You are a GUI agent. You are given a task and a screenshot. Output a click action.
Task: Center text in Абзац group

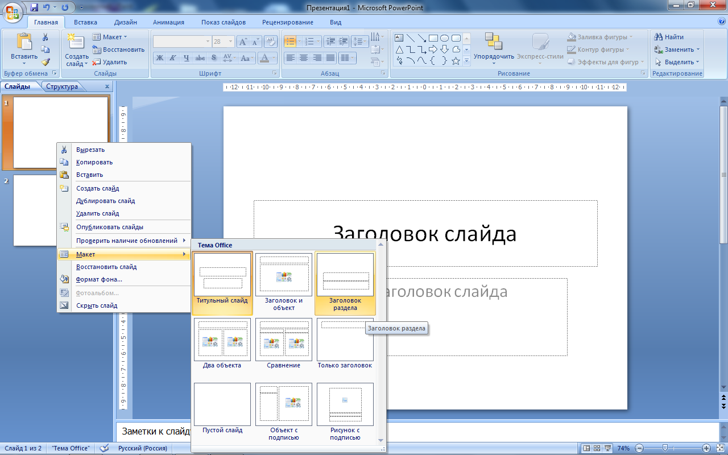[x=304, y=57]
